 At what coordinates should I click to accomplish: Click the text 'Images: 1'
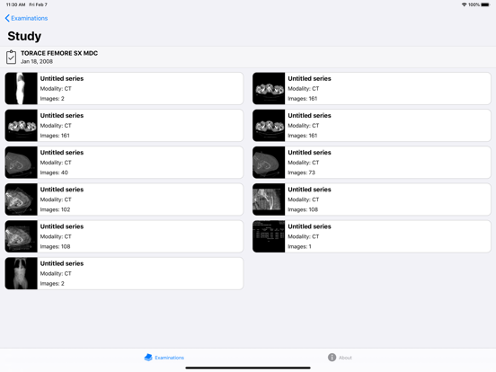pyautogui.click(x=299, y=247)
